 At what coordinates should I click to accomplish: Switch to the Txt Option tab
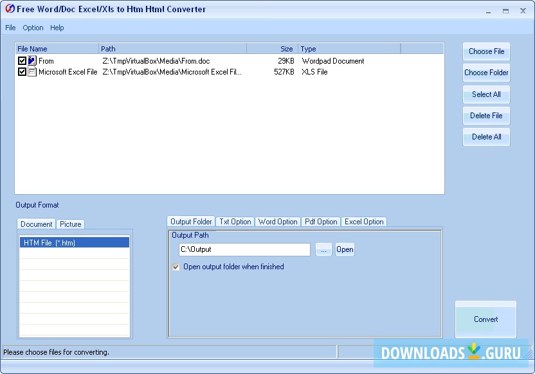(x=235, y=222)
